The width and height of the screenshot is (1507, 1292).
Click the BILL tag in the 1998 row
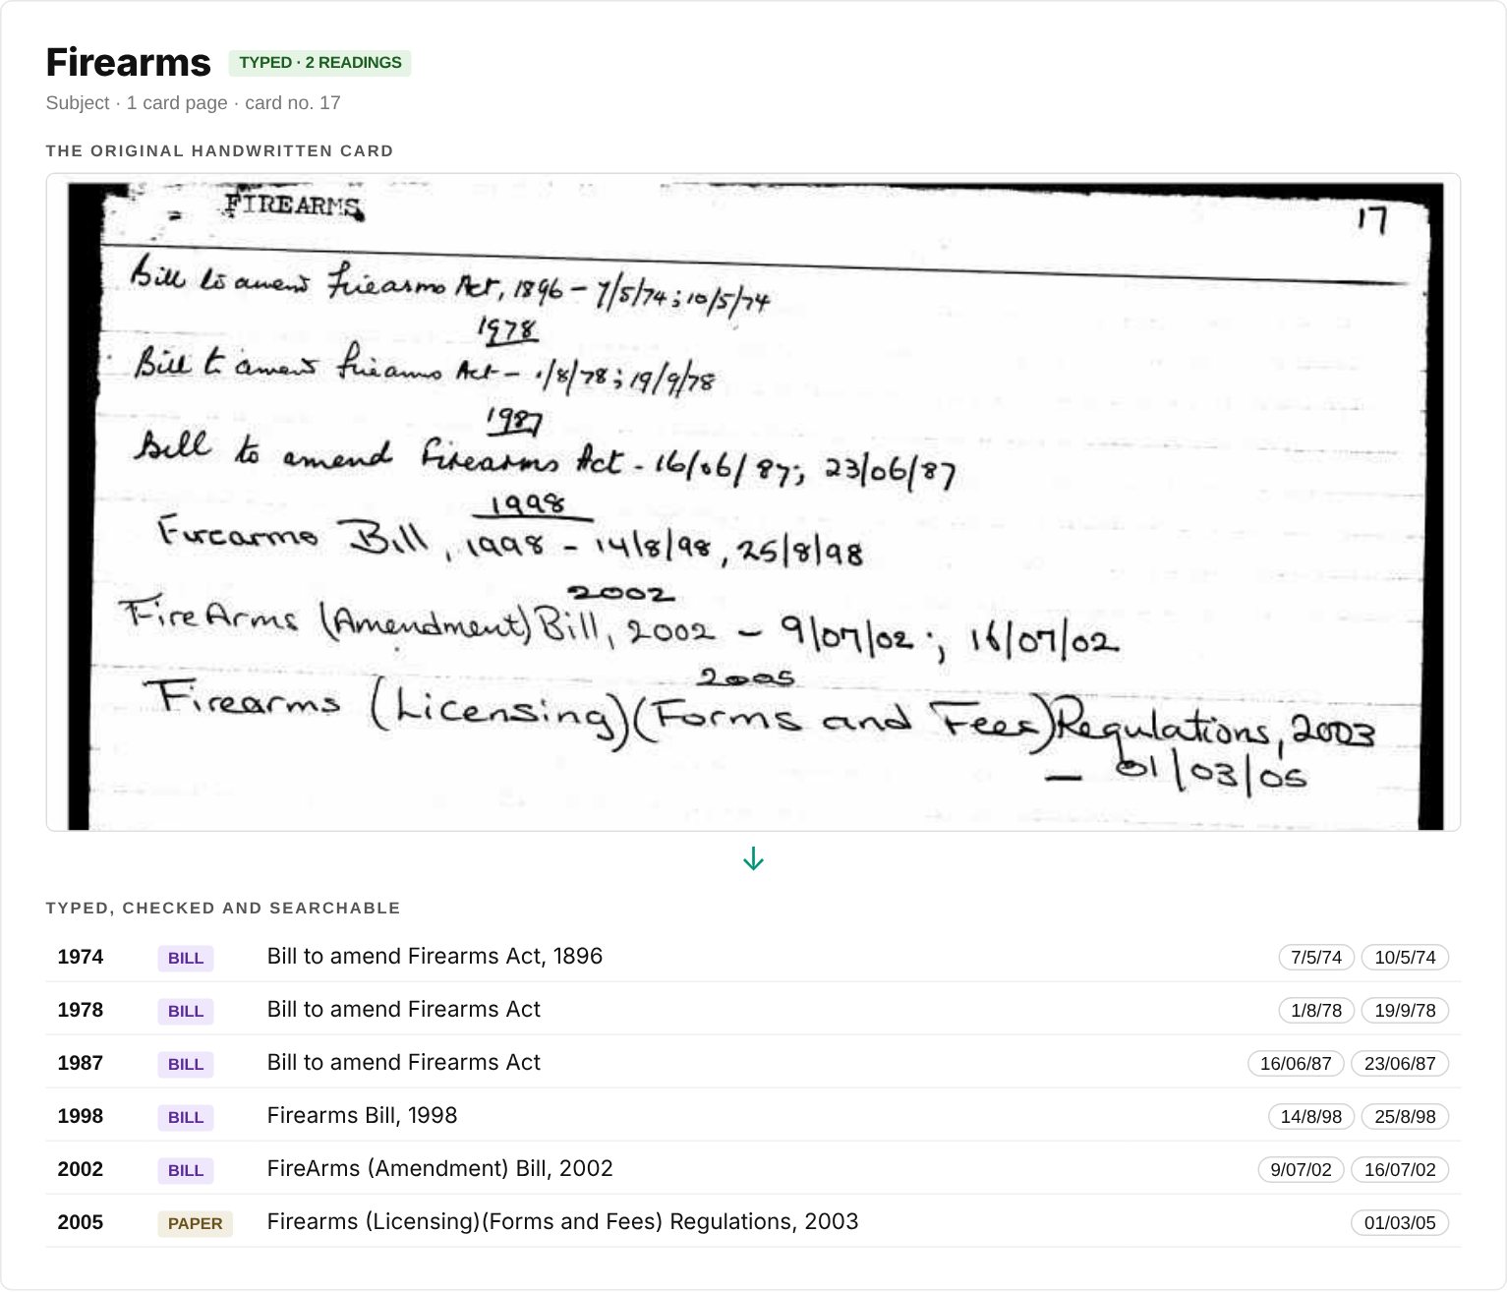(186, 1118)
